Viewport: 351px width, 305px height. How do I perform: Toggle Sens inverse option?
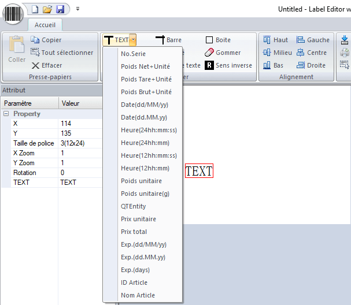point(228,65)
